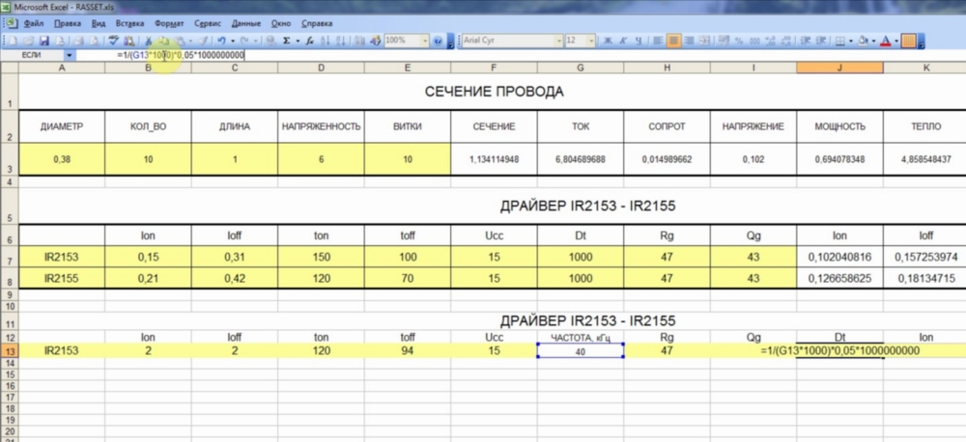Image resolution: width=966 pixels, height=442 pixels.
Task: Expand the Name Box dropdown next to ЕСЛИ
Action: [x=69, y=55]
